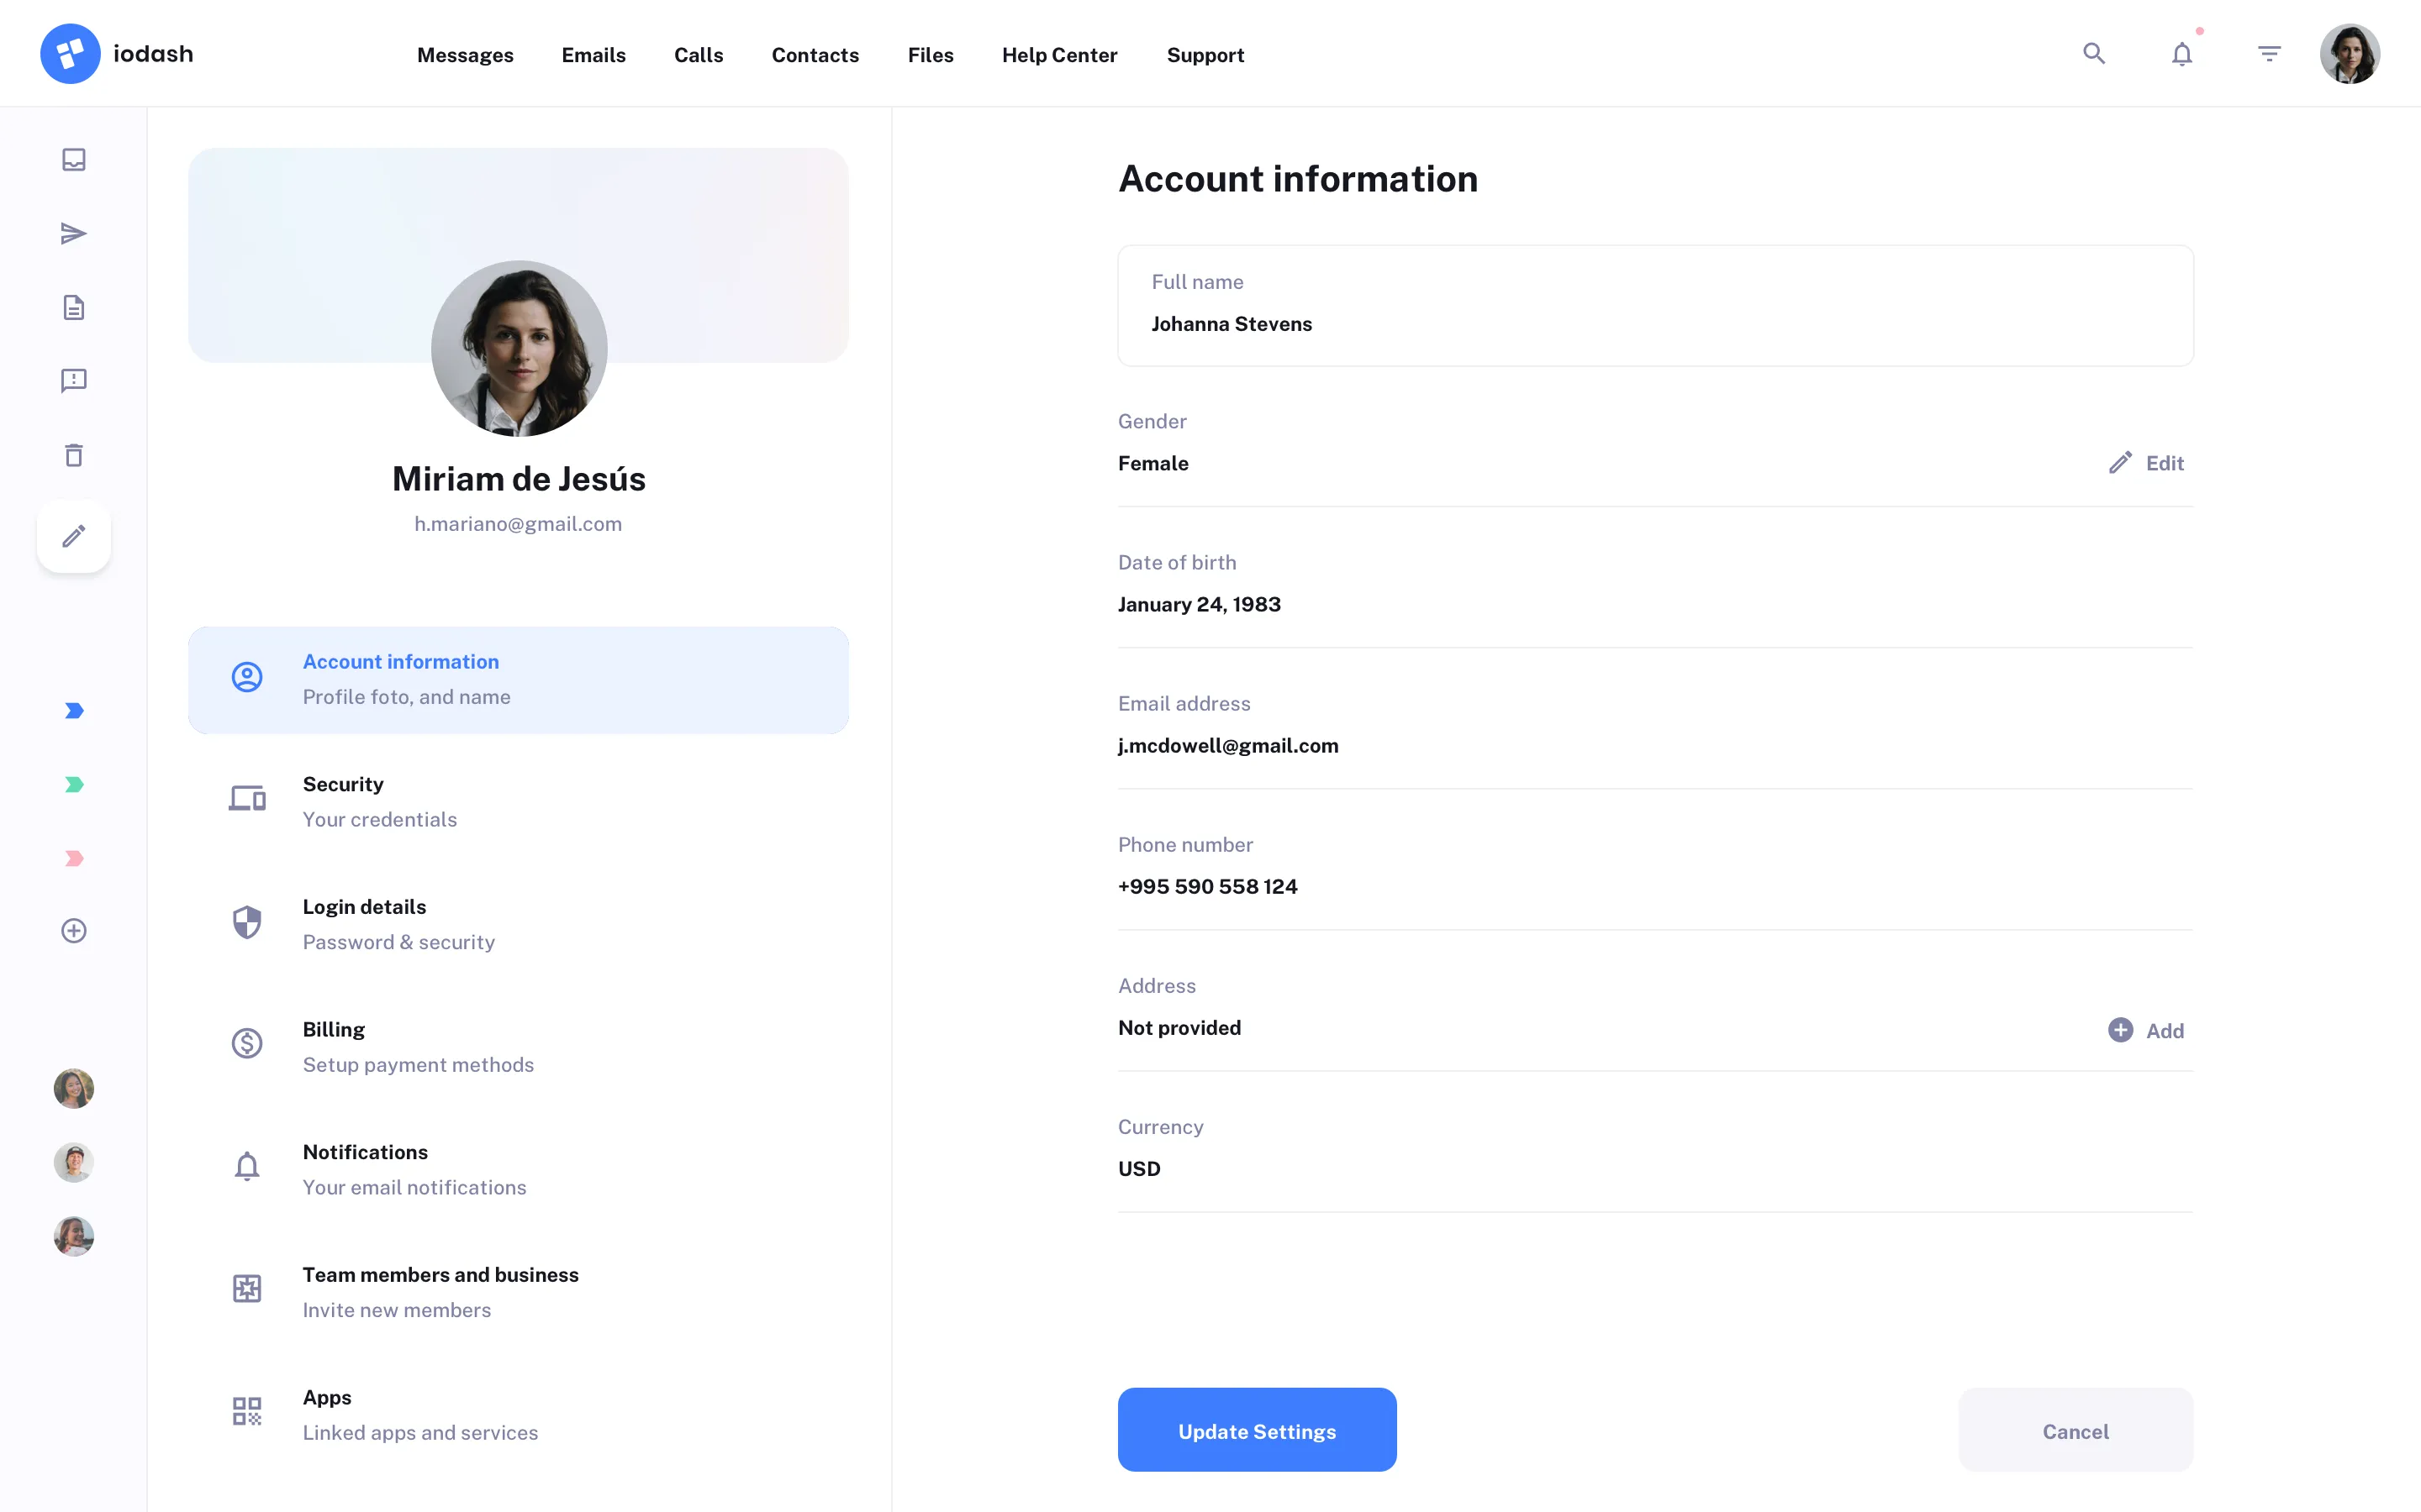
Task: Edit the Gender field value
Action: click(2145, 462)
